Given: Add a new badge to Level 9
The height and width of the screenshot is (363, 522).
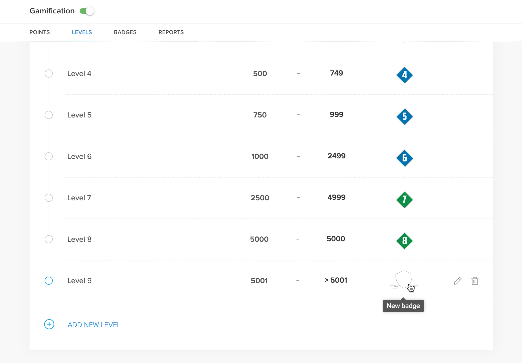Looking at the screenshot, I should (404, 279).
